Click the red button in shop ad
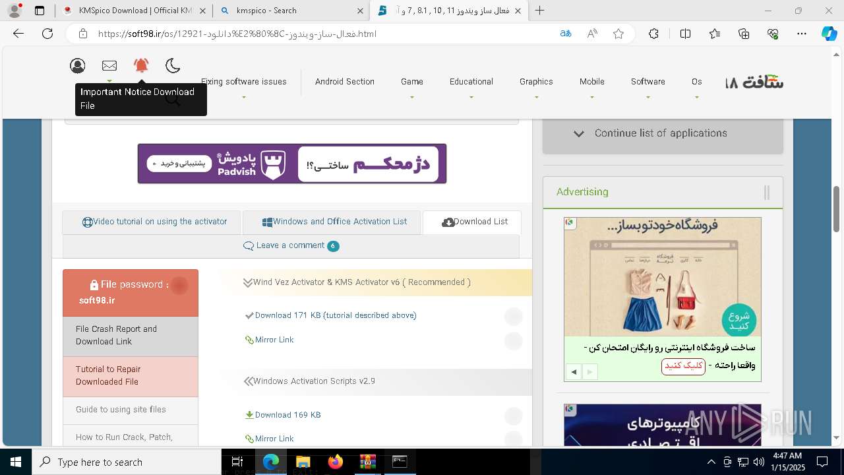 click(683, 365)
